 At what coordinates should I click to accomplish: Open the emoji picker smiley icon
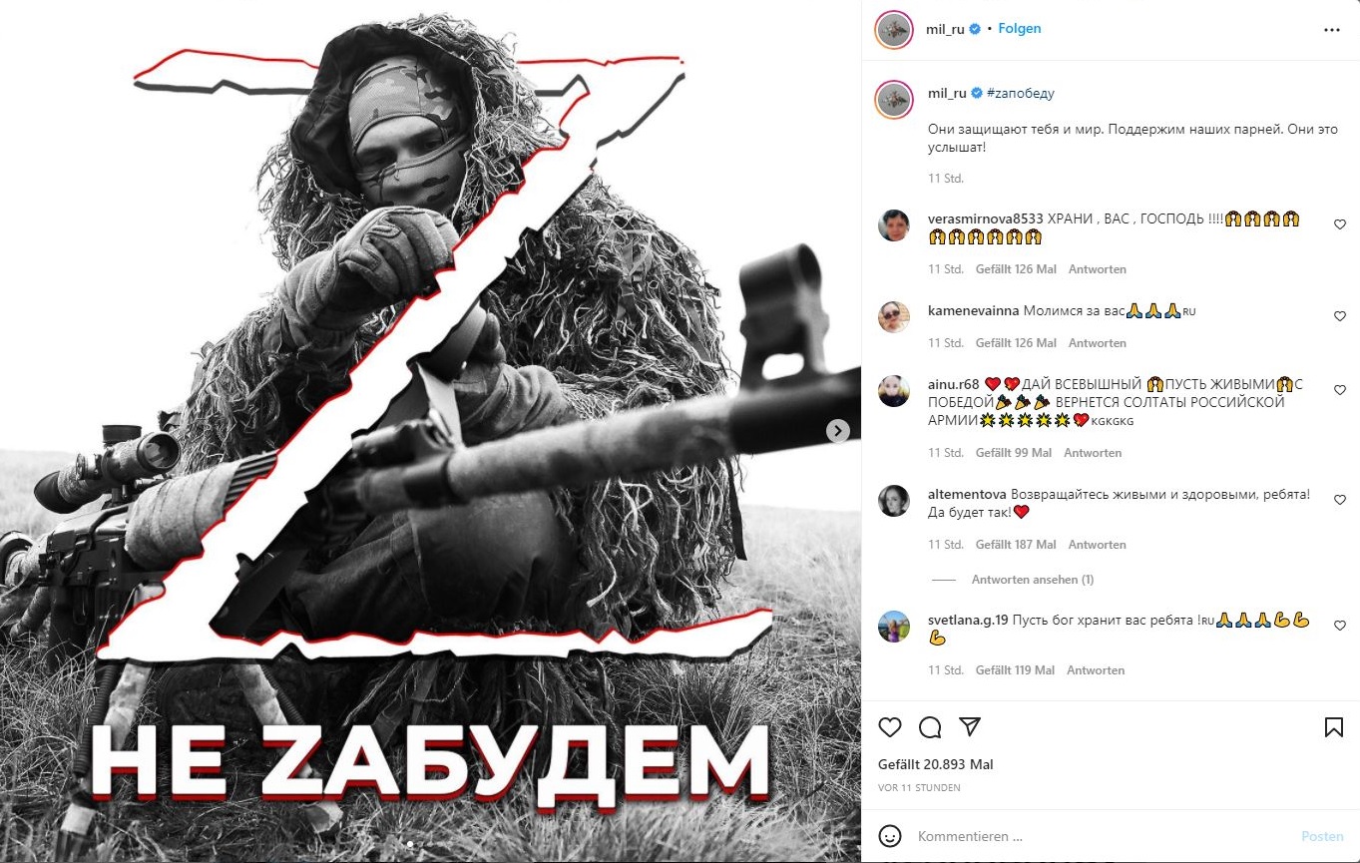890,836
